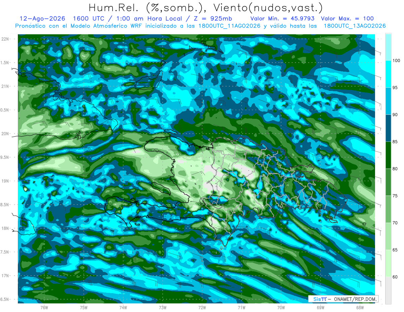Click the "SisTT - ONAMET/REP.DOM." credit label

[x=343, y=299]
